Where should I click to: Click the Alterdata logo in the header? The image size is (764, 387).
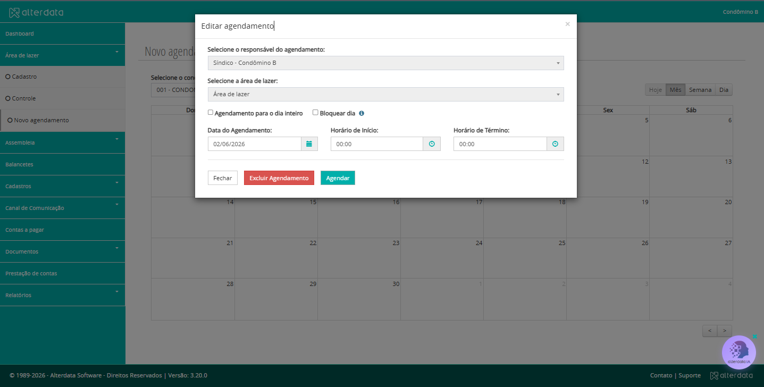(37, 12)
